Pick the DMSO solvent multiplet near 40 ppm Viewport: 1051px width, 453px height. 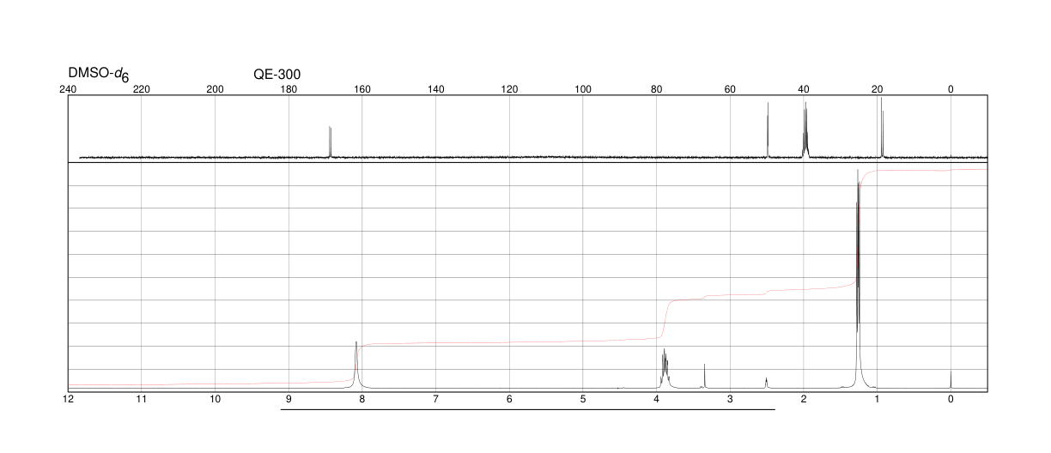805,130
